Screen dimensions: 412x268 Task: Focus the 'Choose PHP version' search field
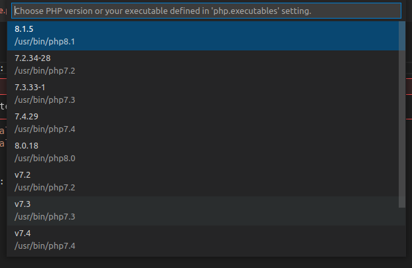click(206, 11)
